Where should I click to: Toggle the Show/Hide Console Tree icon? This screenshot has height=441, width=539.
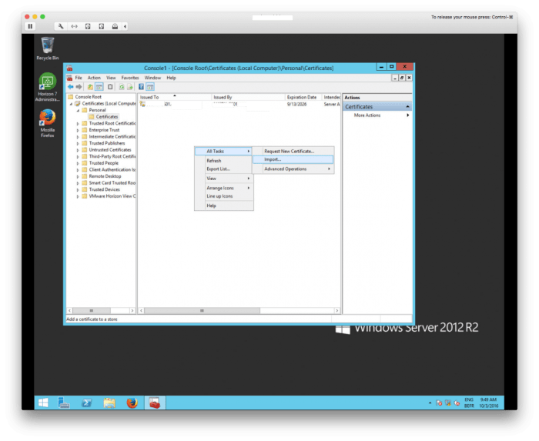pos(99,87)
